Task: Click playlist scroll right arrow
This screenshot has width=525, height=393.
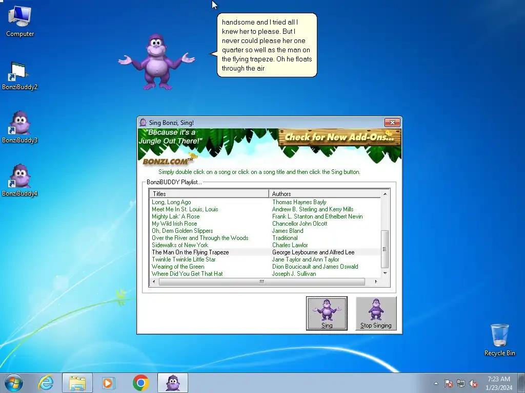Action: coord(376,282)
